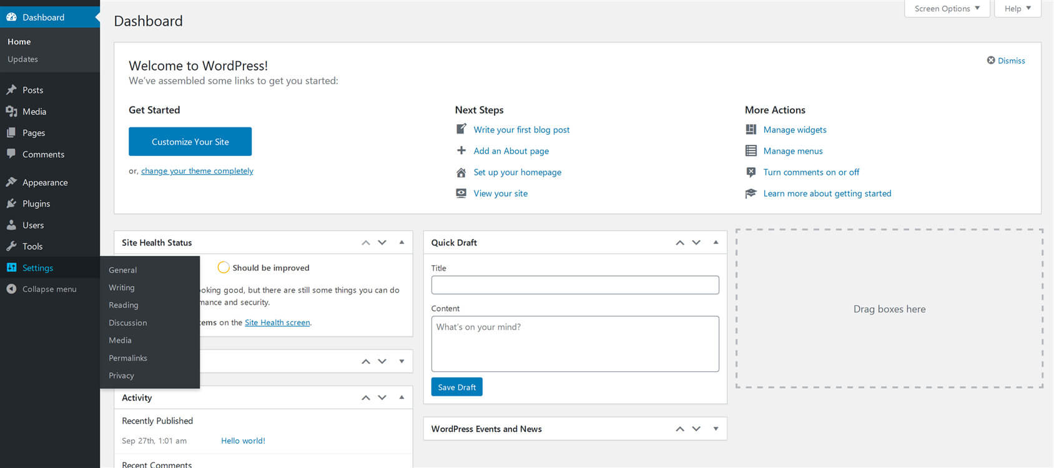
Task: Click the View your site link
Action: (500, 193)
